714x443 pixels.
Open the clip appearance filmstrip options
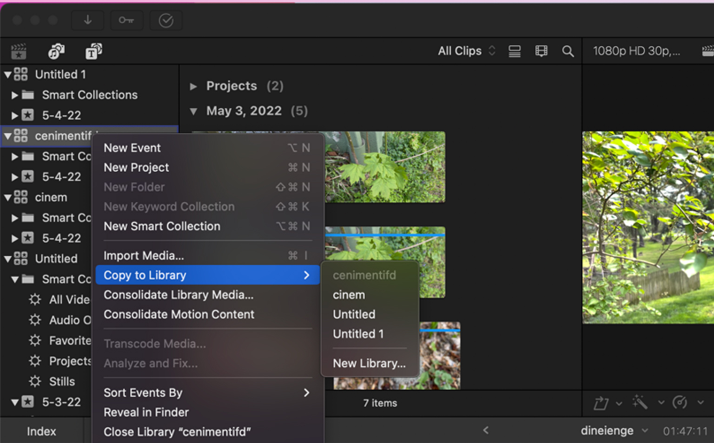pos(541,51)
